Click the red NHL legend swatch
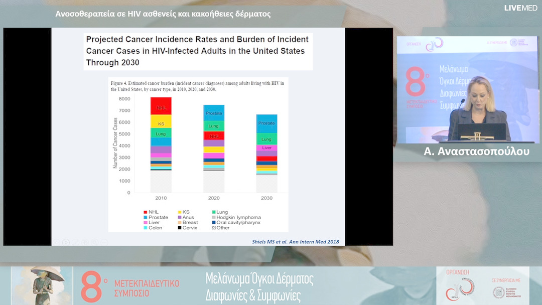Screen dimensions: 542x305 click(x=145, y=212)
